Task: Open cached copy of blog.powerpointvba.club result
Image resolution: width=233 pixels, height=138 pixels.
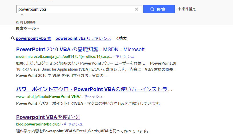Action: (x=73, y=124)
